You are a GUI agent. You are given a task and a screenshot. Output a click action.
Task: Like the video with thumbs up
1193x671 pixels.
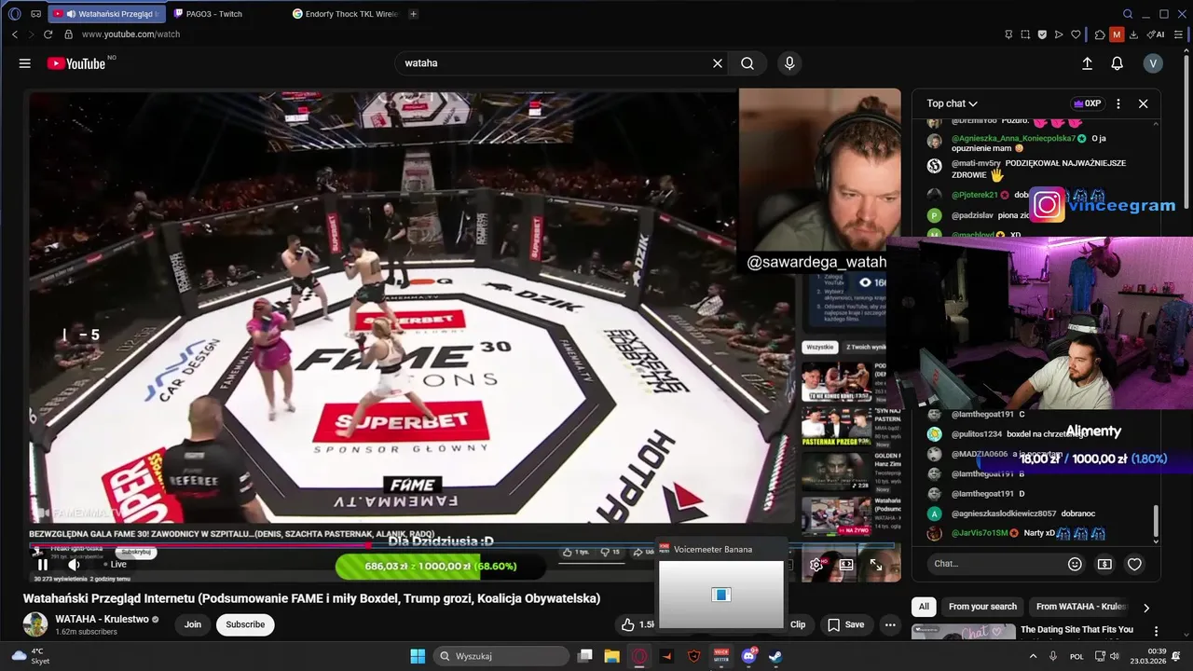click(x=637, y=624)
